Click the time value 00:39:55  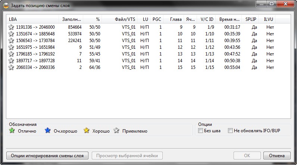(x=232, y=41)
